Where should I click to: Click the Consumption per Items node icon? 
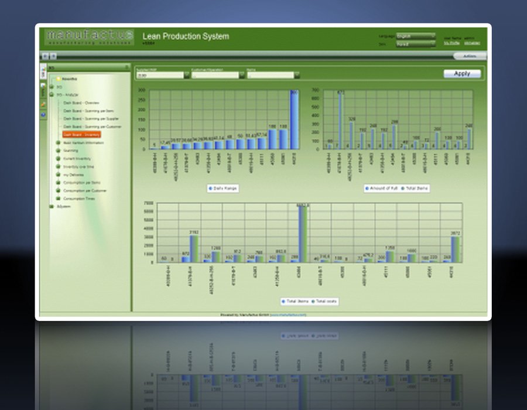click(x=58, y=183)
